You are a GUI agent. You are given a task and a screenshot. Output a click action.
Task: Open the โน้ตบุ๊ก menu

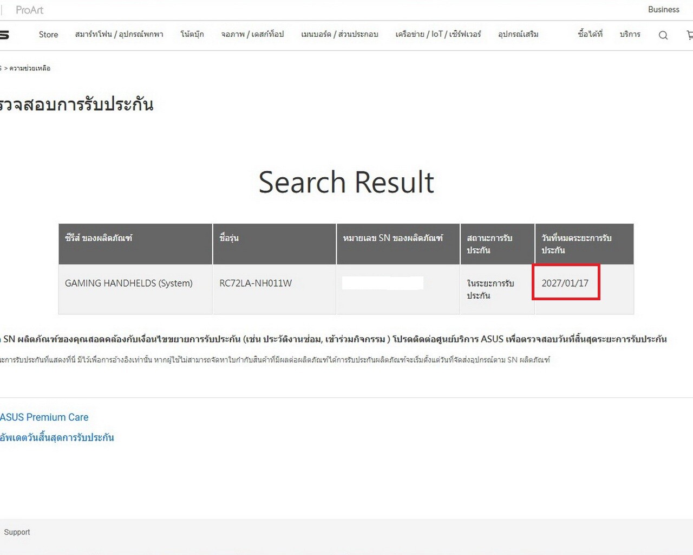pos(192,34)
